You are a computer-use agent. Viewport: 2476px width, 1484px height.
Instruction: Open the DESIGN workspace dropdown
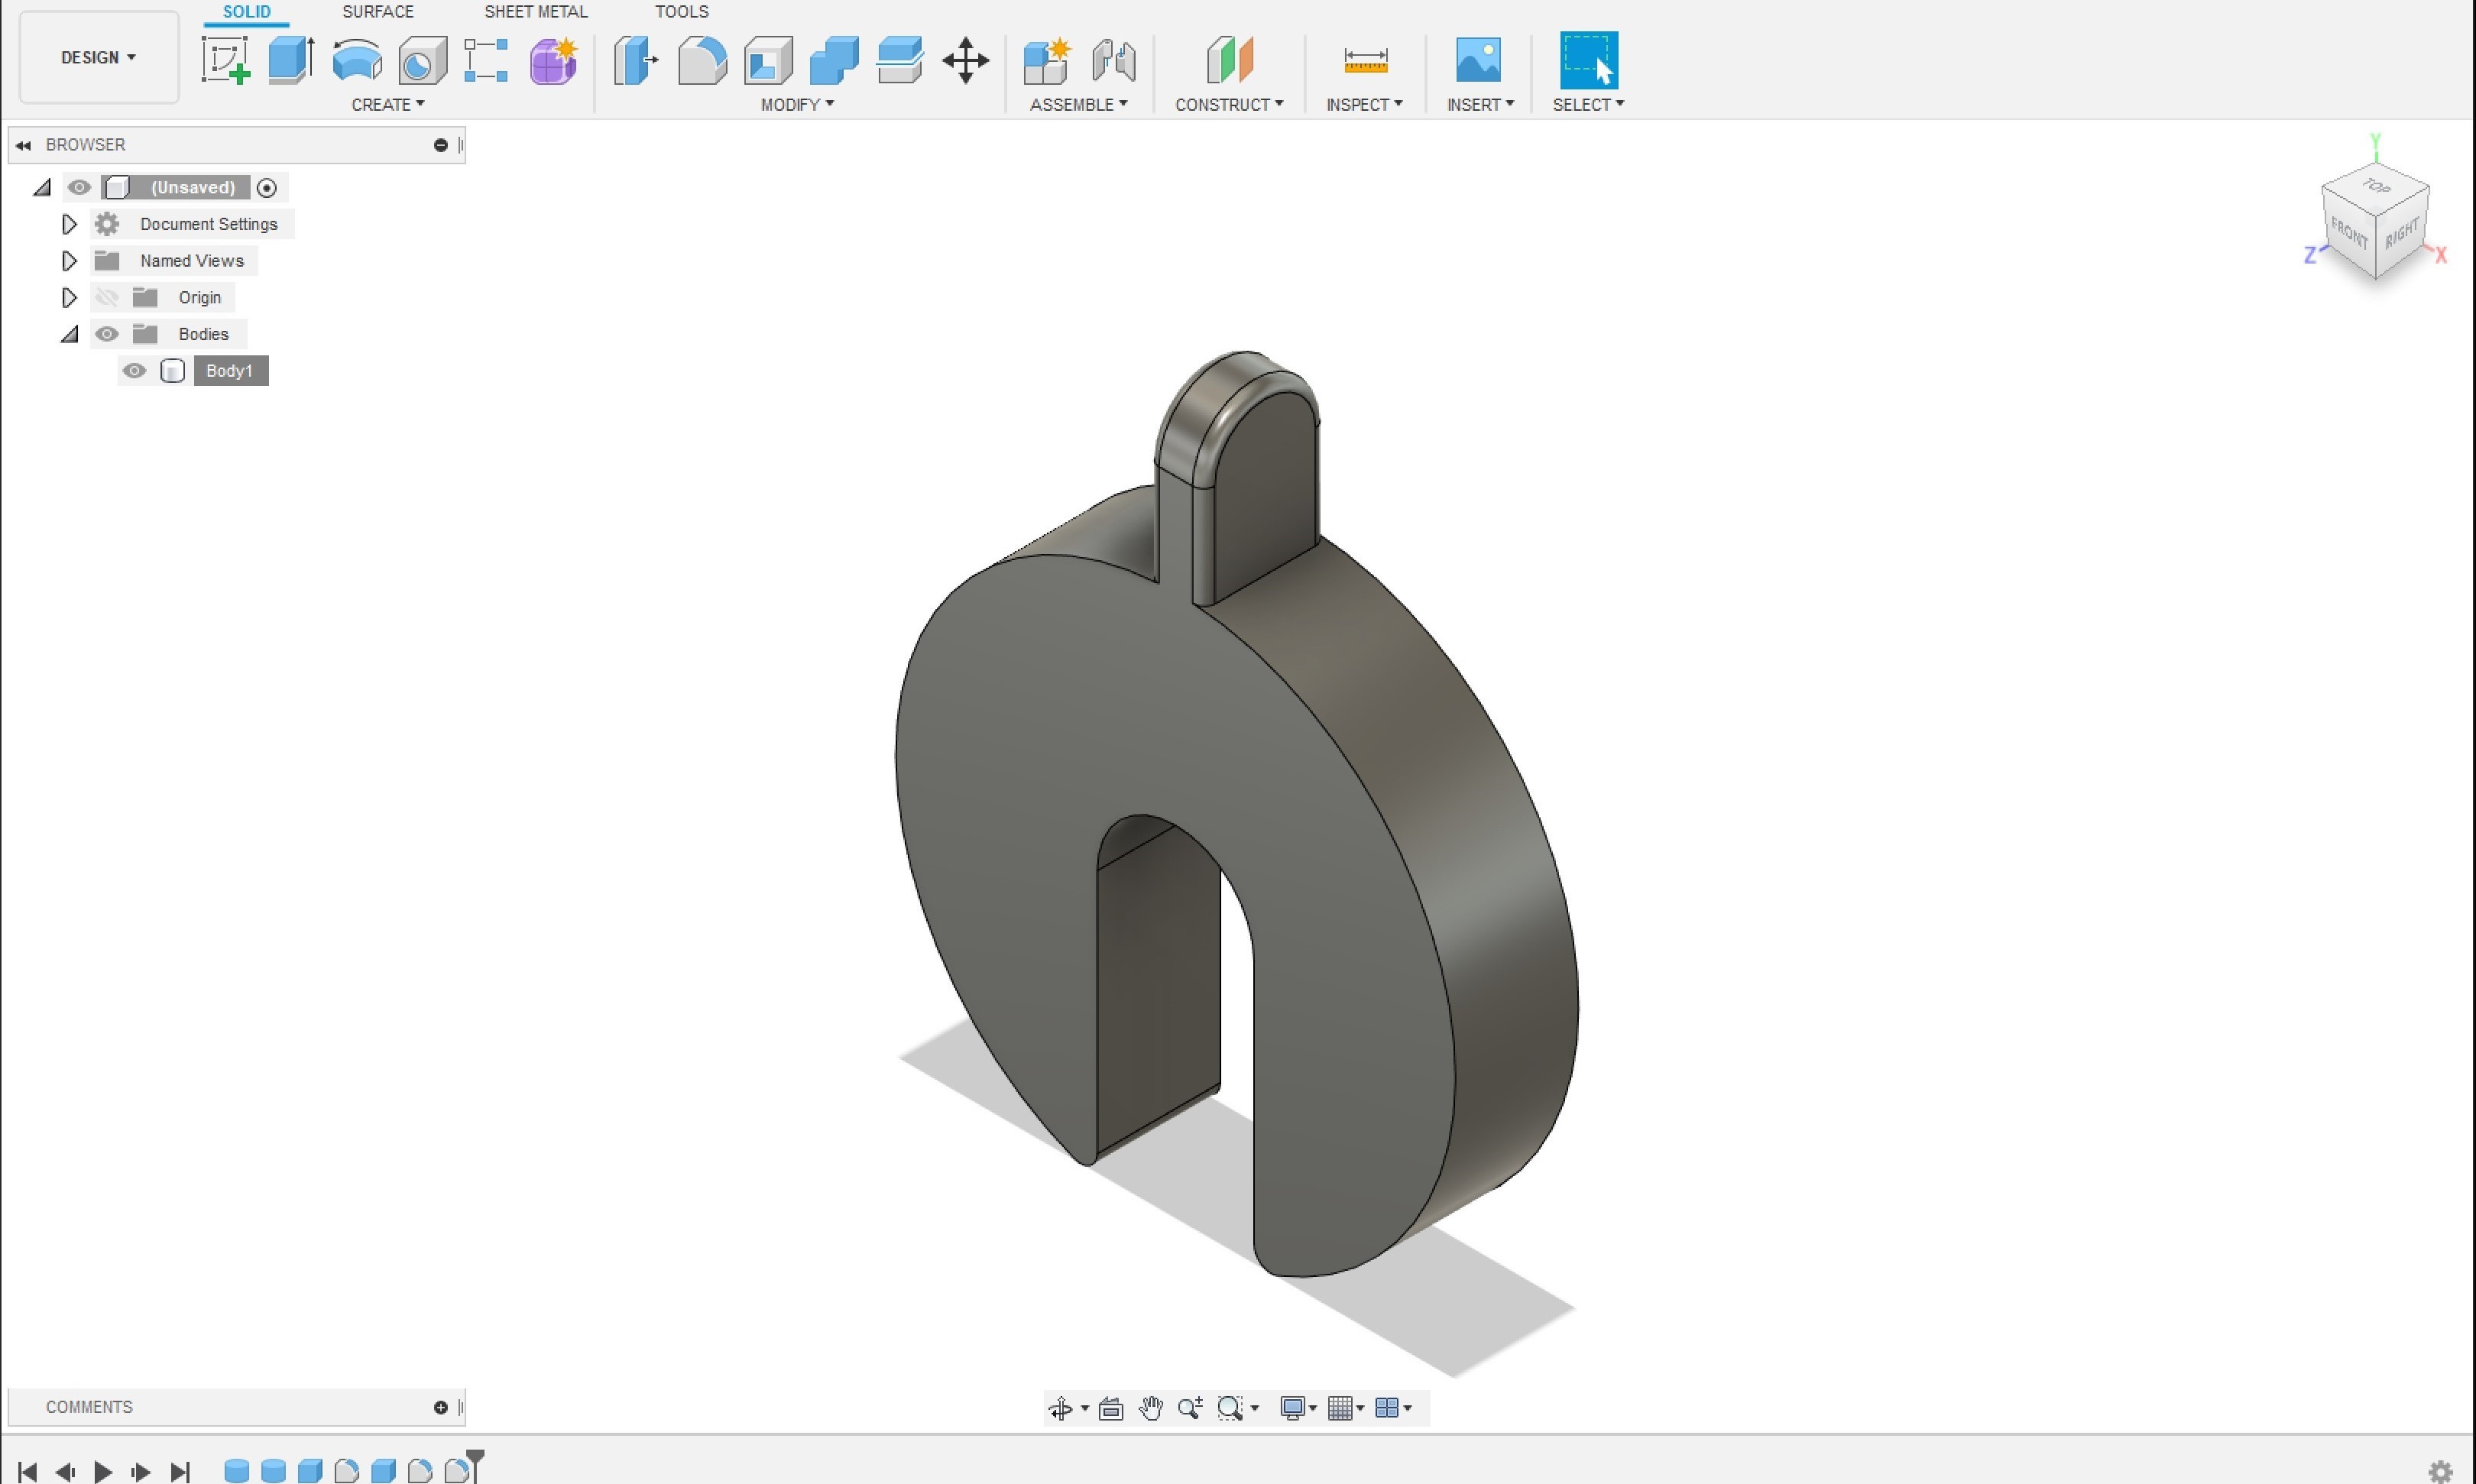click(98, 58)
